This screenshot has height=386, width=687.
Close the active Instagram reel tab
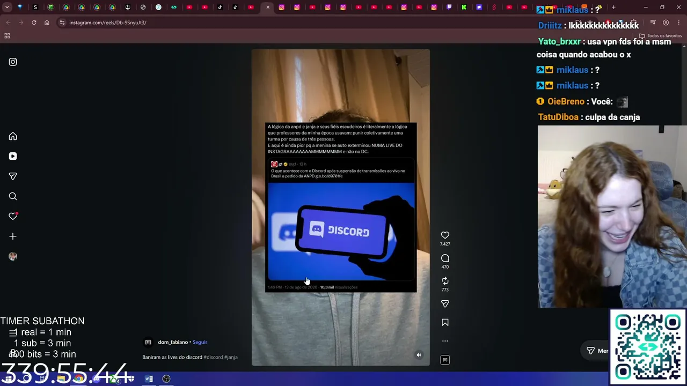coord(268,8)
